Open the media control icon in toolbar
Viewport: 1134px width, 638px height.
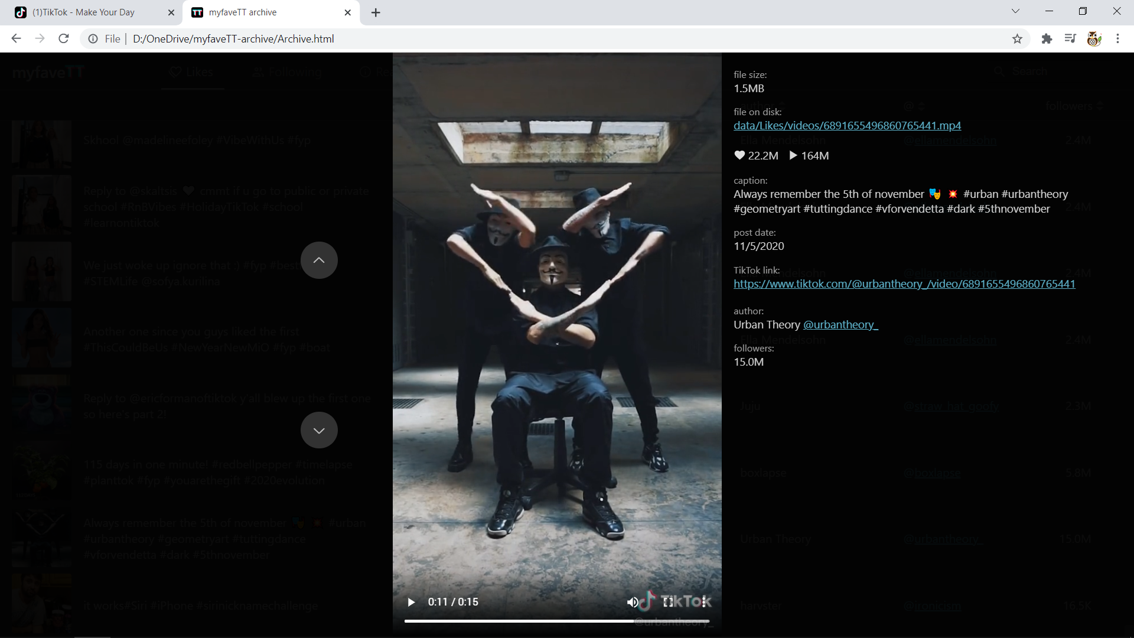coord(1070,38)
